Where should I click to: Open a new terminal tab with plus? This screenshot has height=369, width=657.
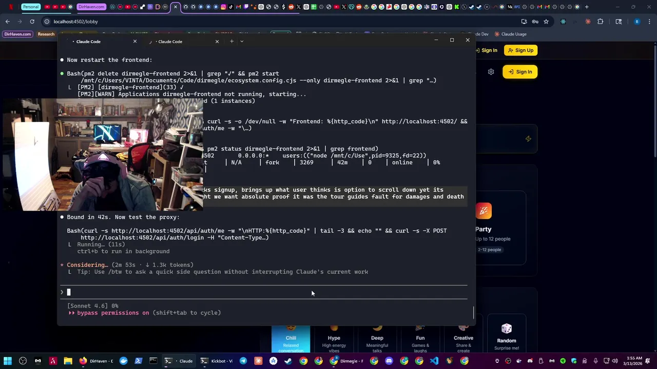tap(231, 42)
